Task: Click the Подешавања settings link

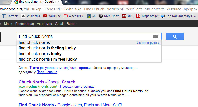Action: click(47, 72)
